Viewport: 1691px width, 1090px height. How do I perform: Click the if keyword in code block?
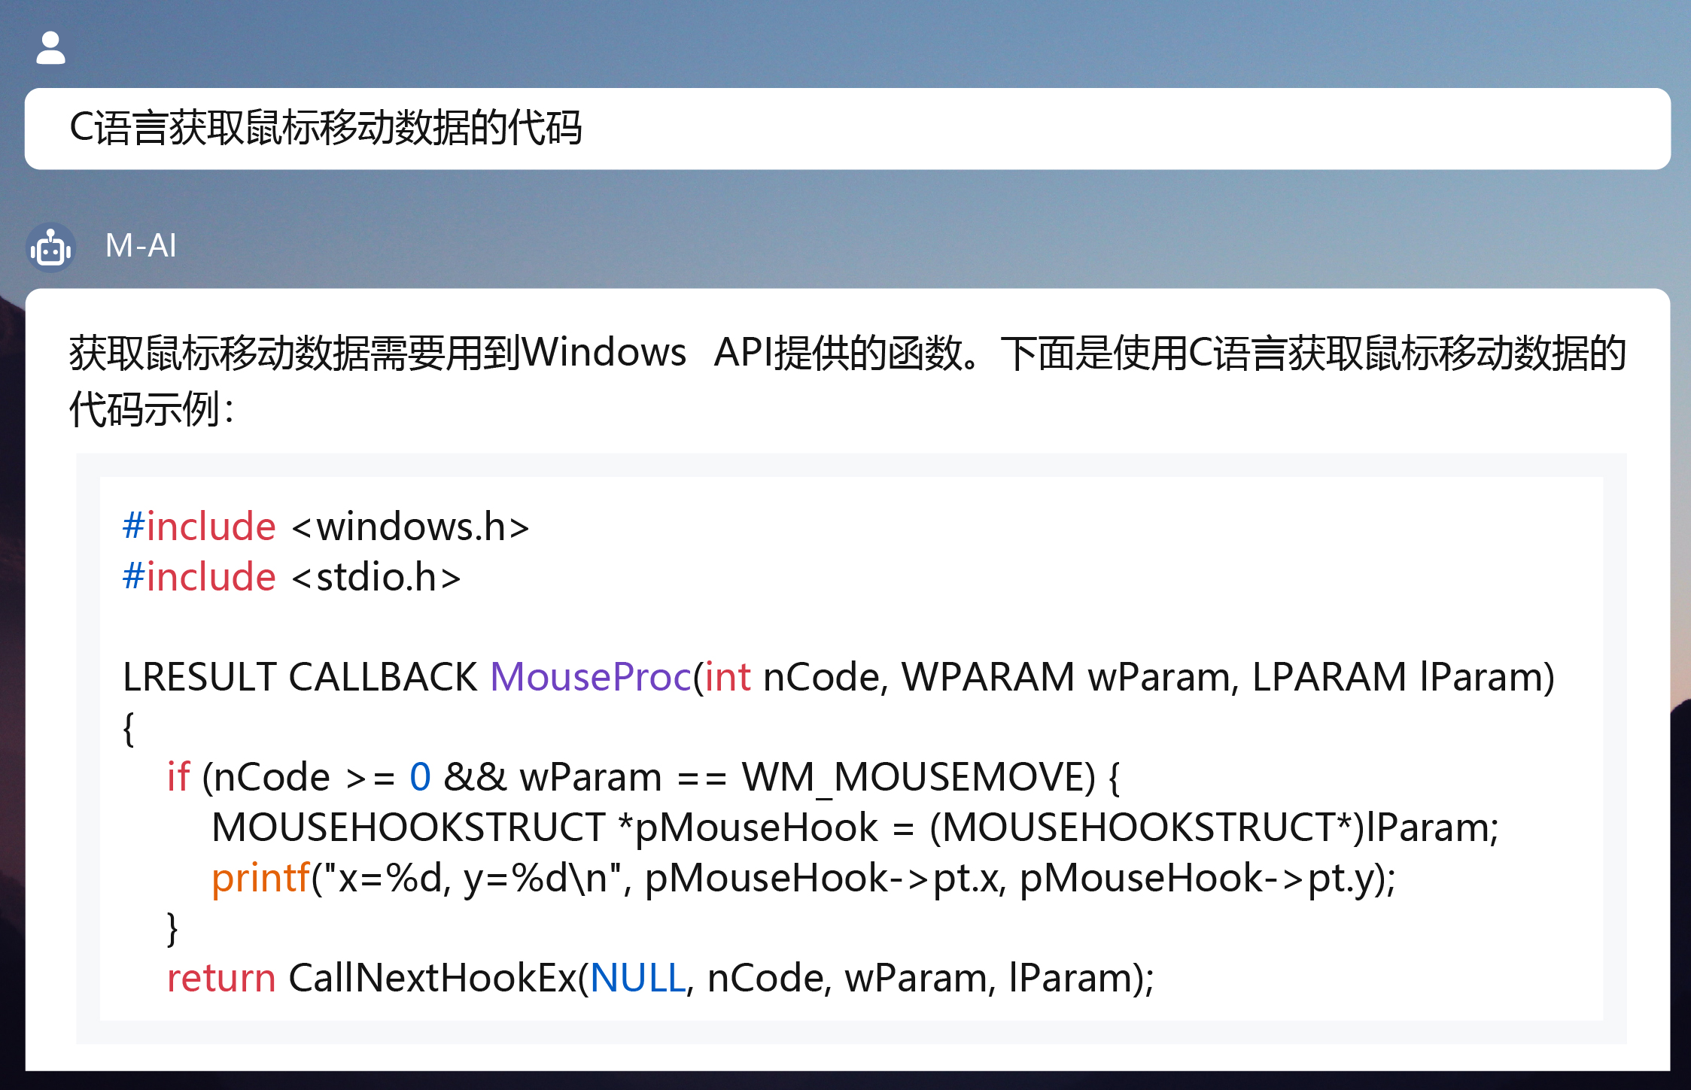pyautogui.click(x=178, y=776)
